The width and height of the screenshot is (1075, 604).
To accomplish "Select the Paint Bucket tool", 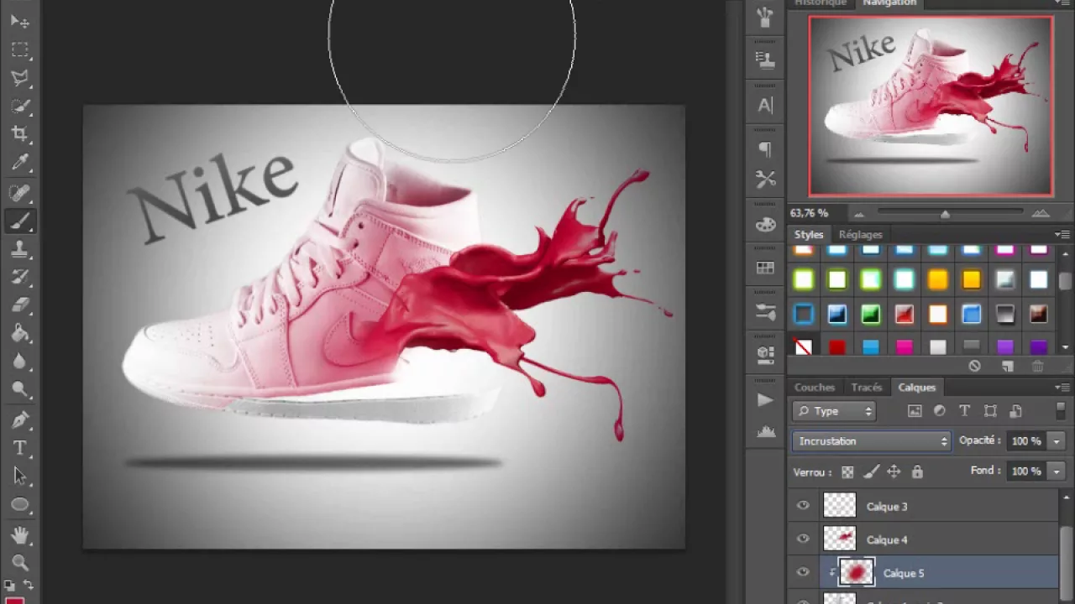I will pyautogui.click(x=20, y=334).
